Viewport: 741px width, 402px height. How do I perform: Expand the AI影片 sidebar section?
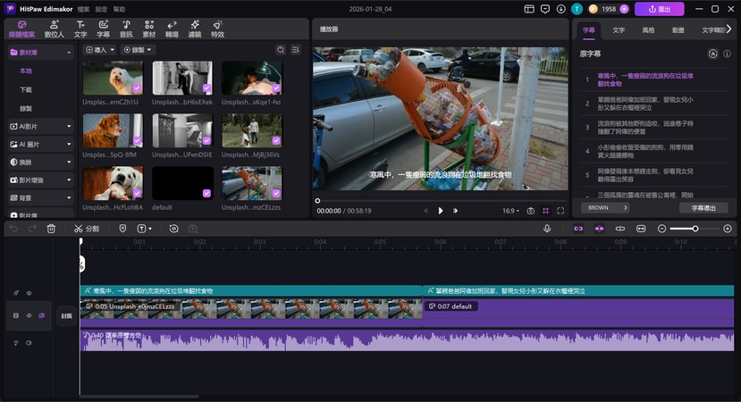coord(40,126)
